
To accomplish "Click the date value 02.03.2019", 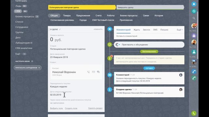I will [x=56, y=95].
